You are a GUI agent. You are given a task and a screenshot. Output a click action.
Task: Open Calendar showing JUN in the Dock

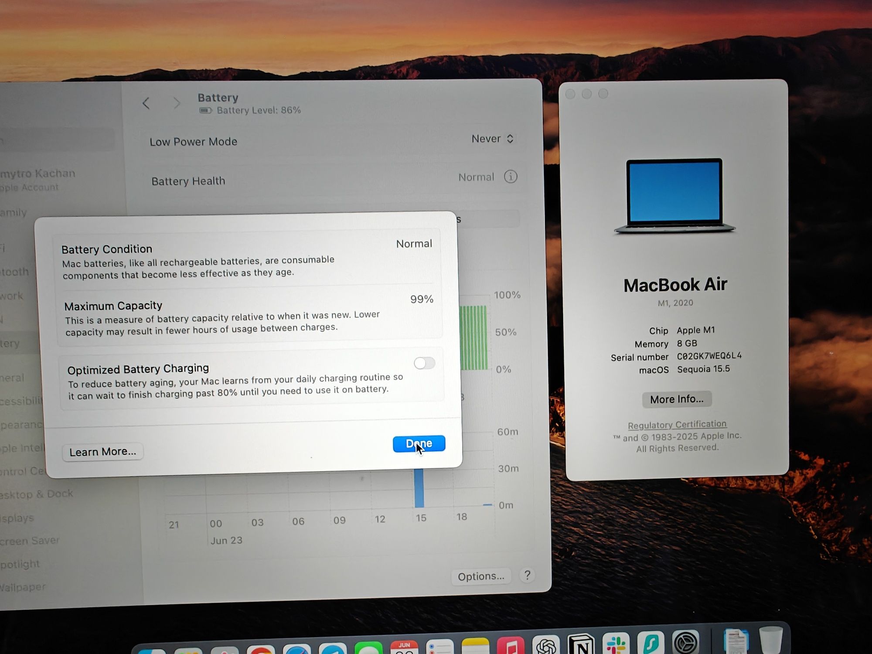click(x=404, y=647)
